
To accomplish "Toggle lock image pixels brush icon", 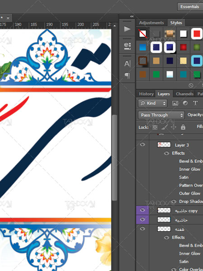I will (x=164, y=127).
